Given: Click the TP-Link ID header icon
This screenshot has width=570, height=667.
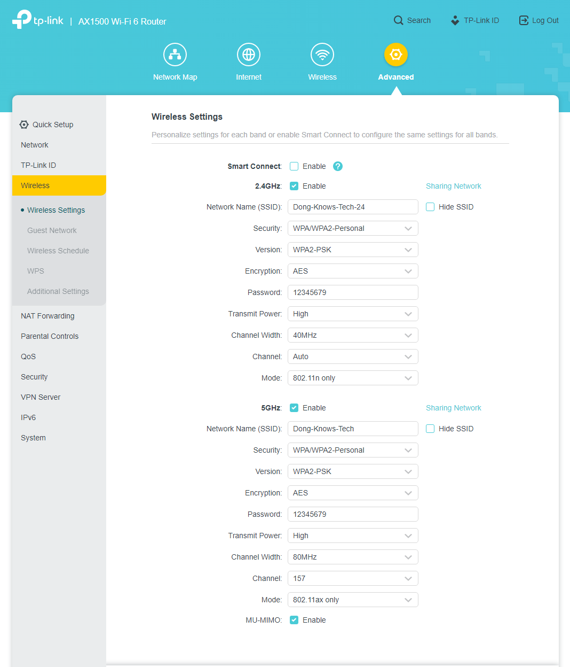Looking at the screenshot, I should coord(455,20).
